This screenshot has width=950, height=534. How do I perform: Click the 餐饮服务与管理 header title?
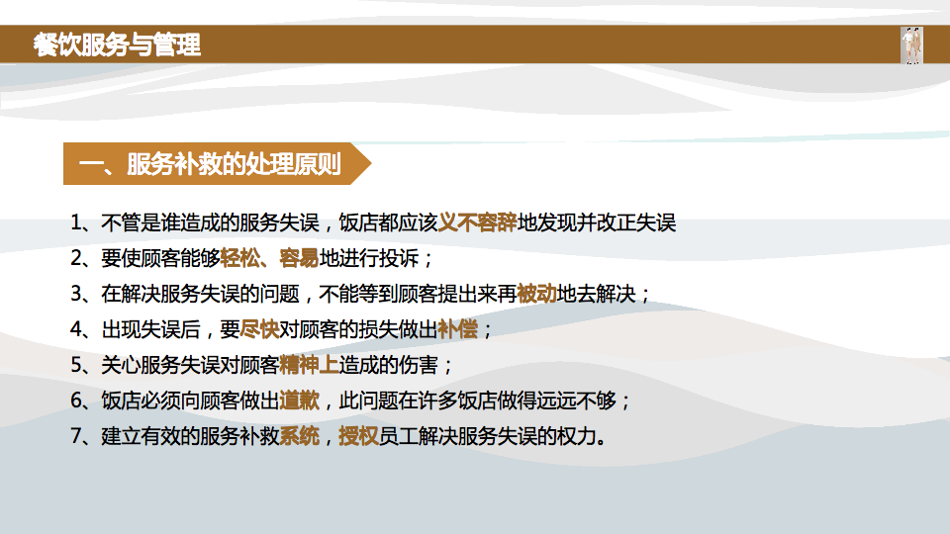pyautogui.click(x=117, y=44)
